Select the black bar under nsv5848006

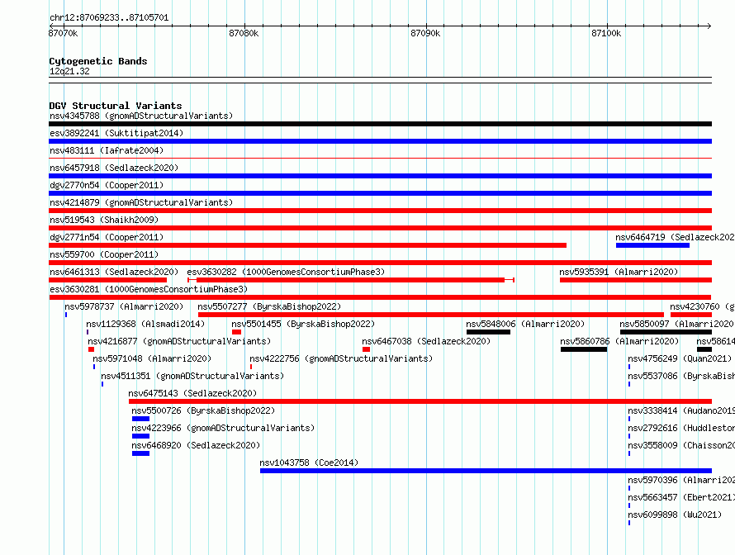pyautogui.click(x=488, y=332)
